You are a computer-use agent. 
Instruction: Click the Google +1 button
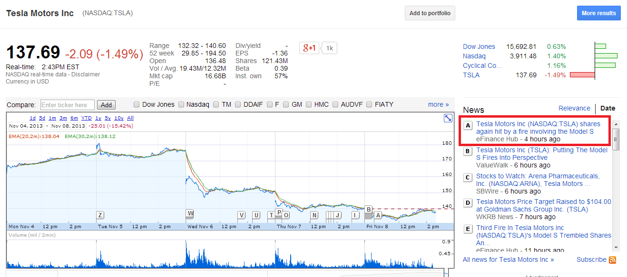click(309, 48)
